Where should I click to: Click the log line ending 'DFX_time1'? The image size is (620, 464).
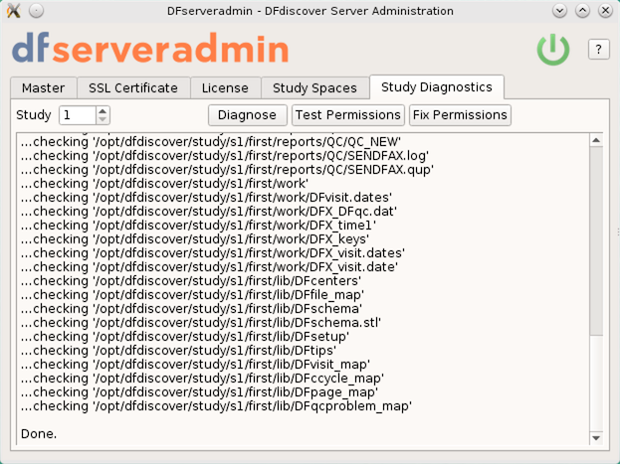(x=198, y=226)
